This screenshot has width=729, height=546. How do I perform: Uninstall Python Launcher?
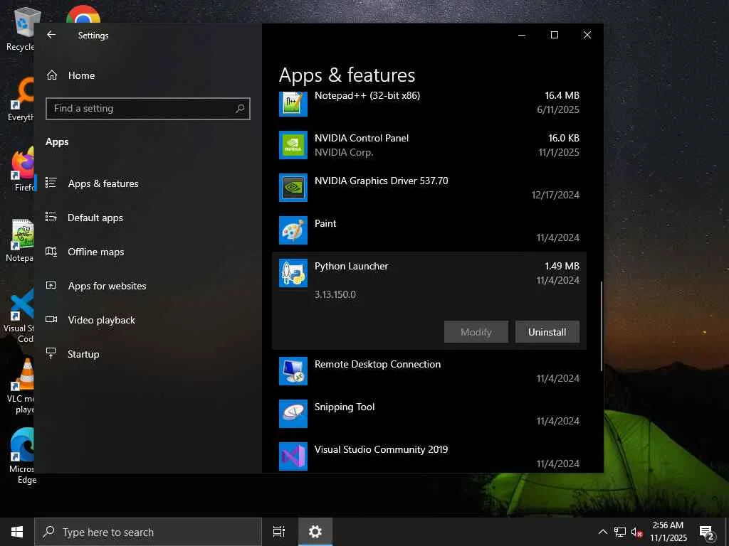[x=547, y=331]
